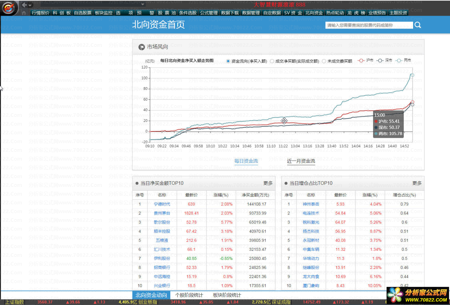Toggle the 两市 legend series
This screenshot has width=450, height=305.
point(403,60)
